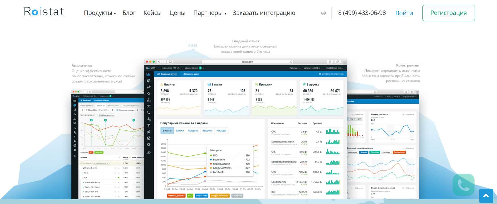Click the Roistat logo in page header
This screenshot has width=497, height=204.
click(44, 12)
